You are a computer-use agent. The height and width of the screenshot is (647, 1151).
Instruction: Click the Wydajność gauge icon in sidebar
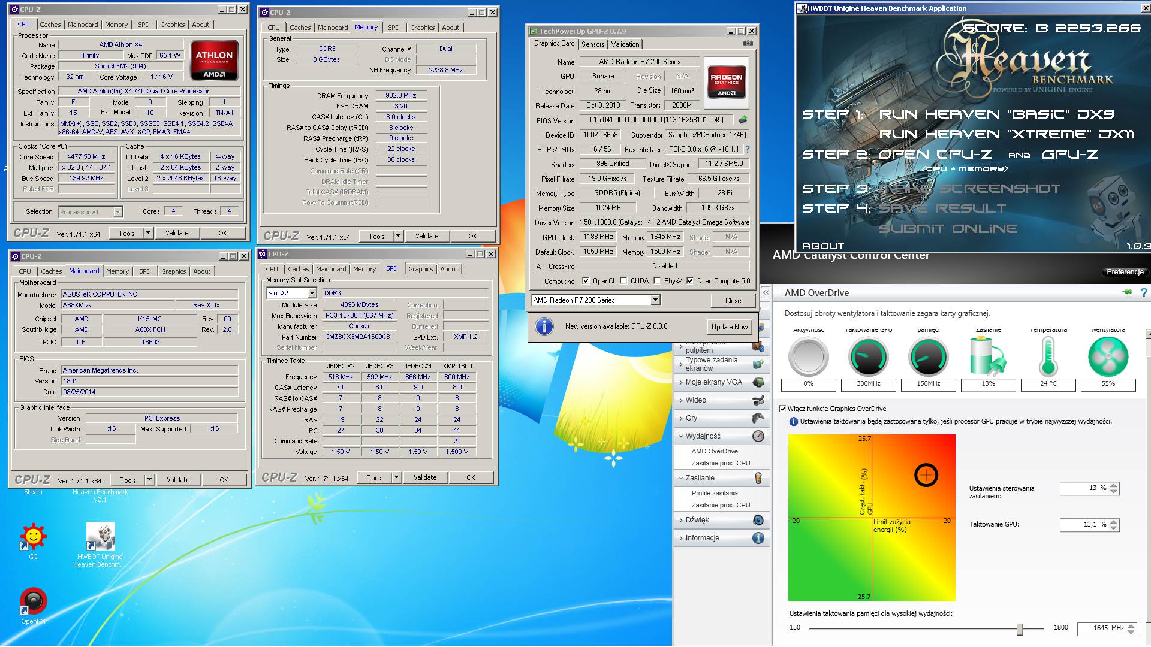(758, 436)
